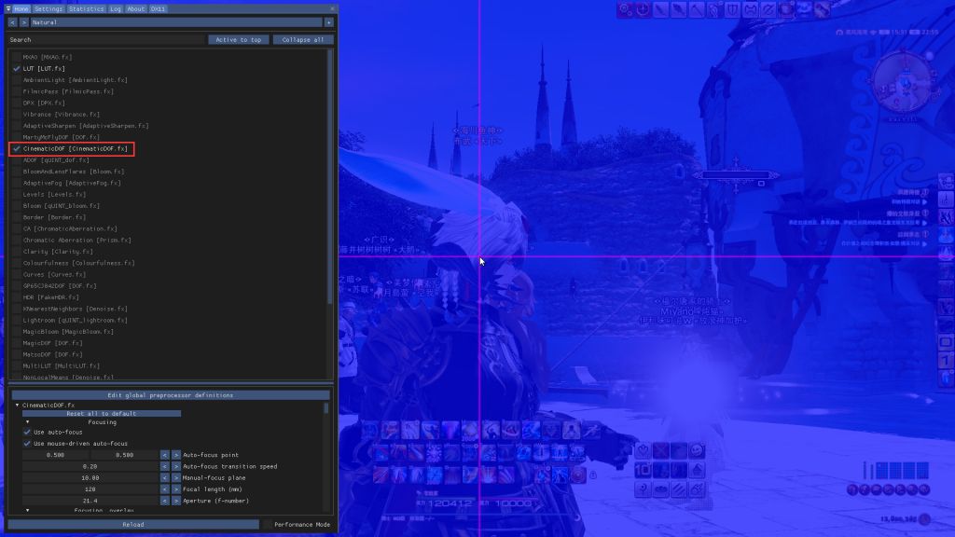Screen dimensions: 955x537
Task: Expand the Focusing overlay section
Action: [x=28, y=511]
